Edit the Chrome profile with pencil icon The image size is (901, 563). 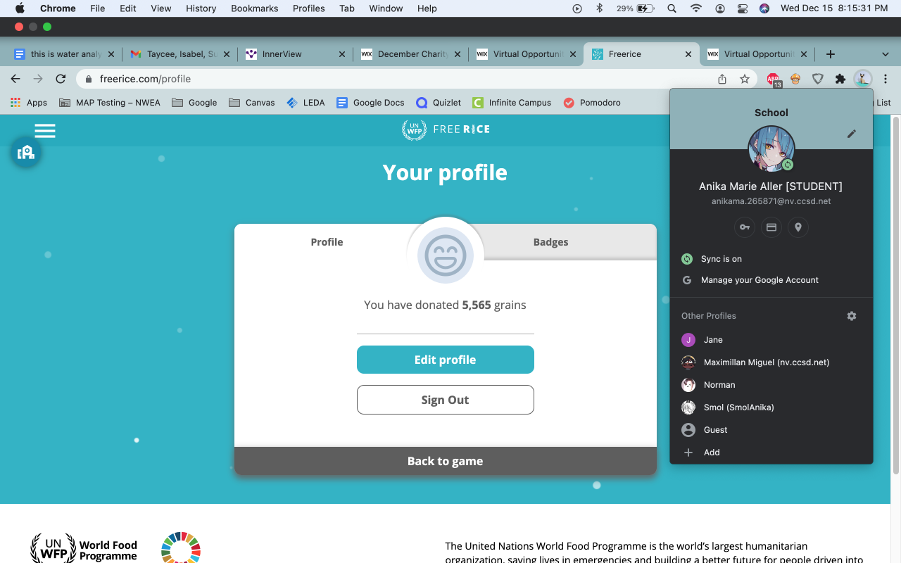pyautogui.click(x=852, y=134)
